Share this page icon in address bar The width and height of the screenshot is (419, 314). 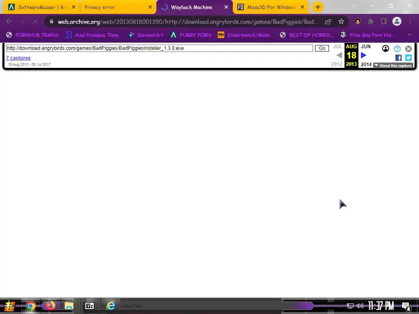[328, 21]
